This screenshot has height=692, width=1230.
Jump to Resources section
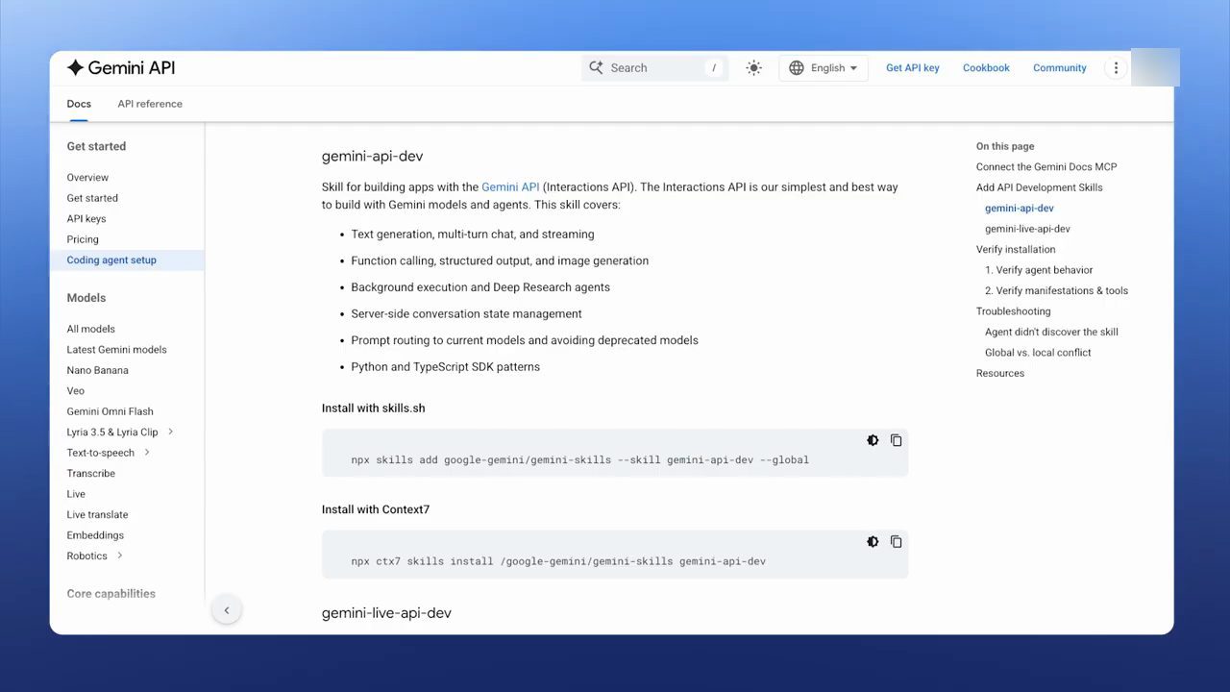click(1000, 373)
